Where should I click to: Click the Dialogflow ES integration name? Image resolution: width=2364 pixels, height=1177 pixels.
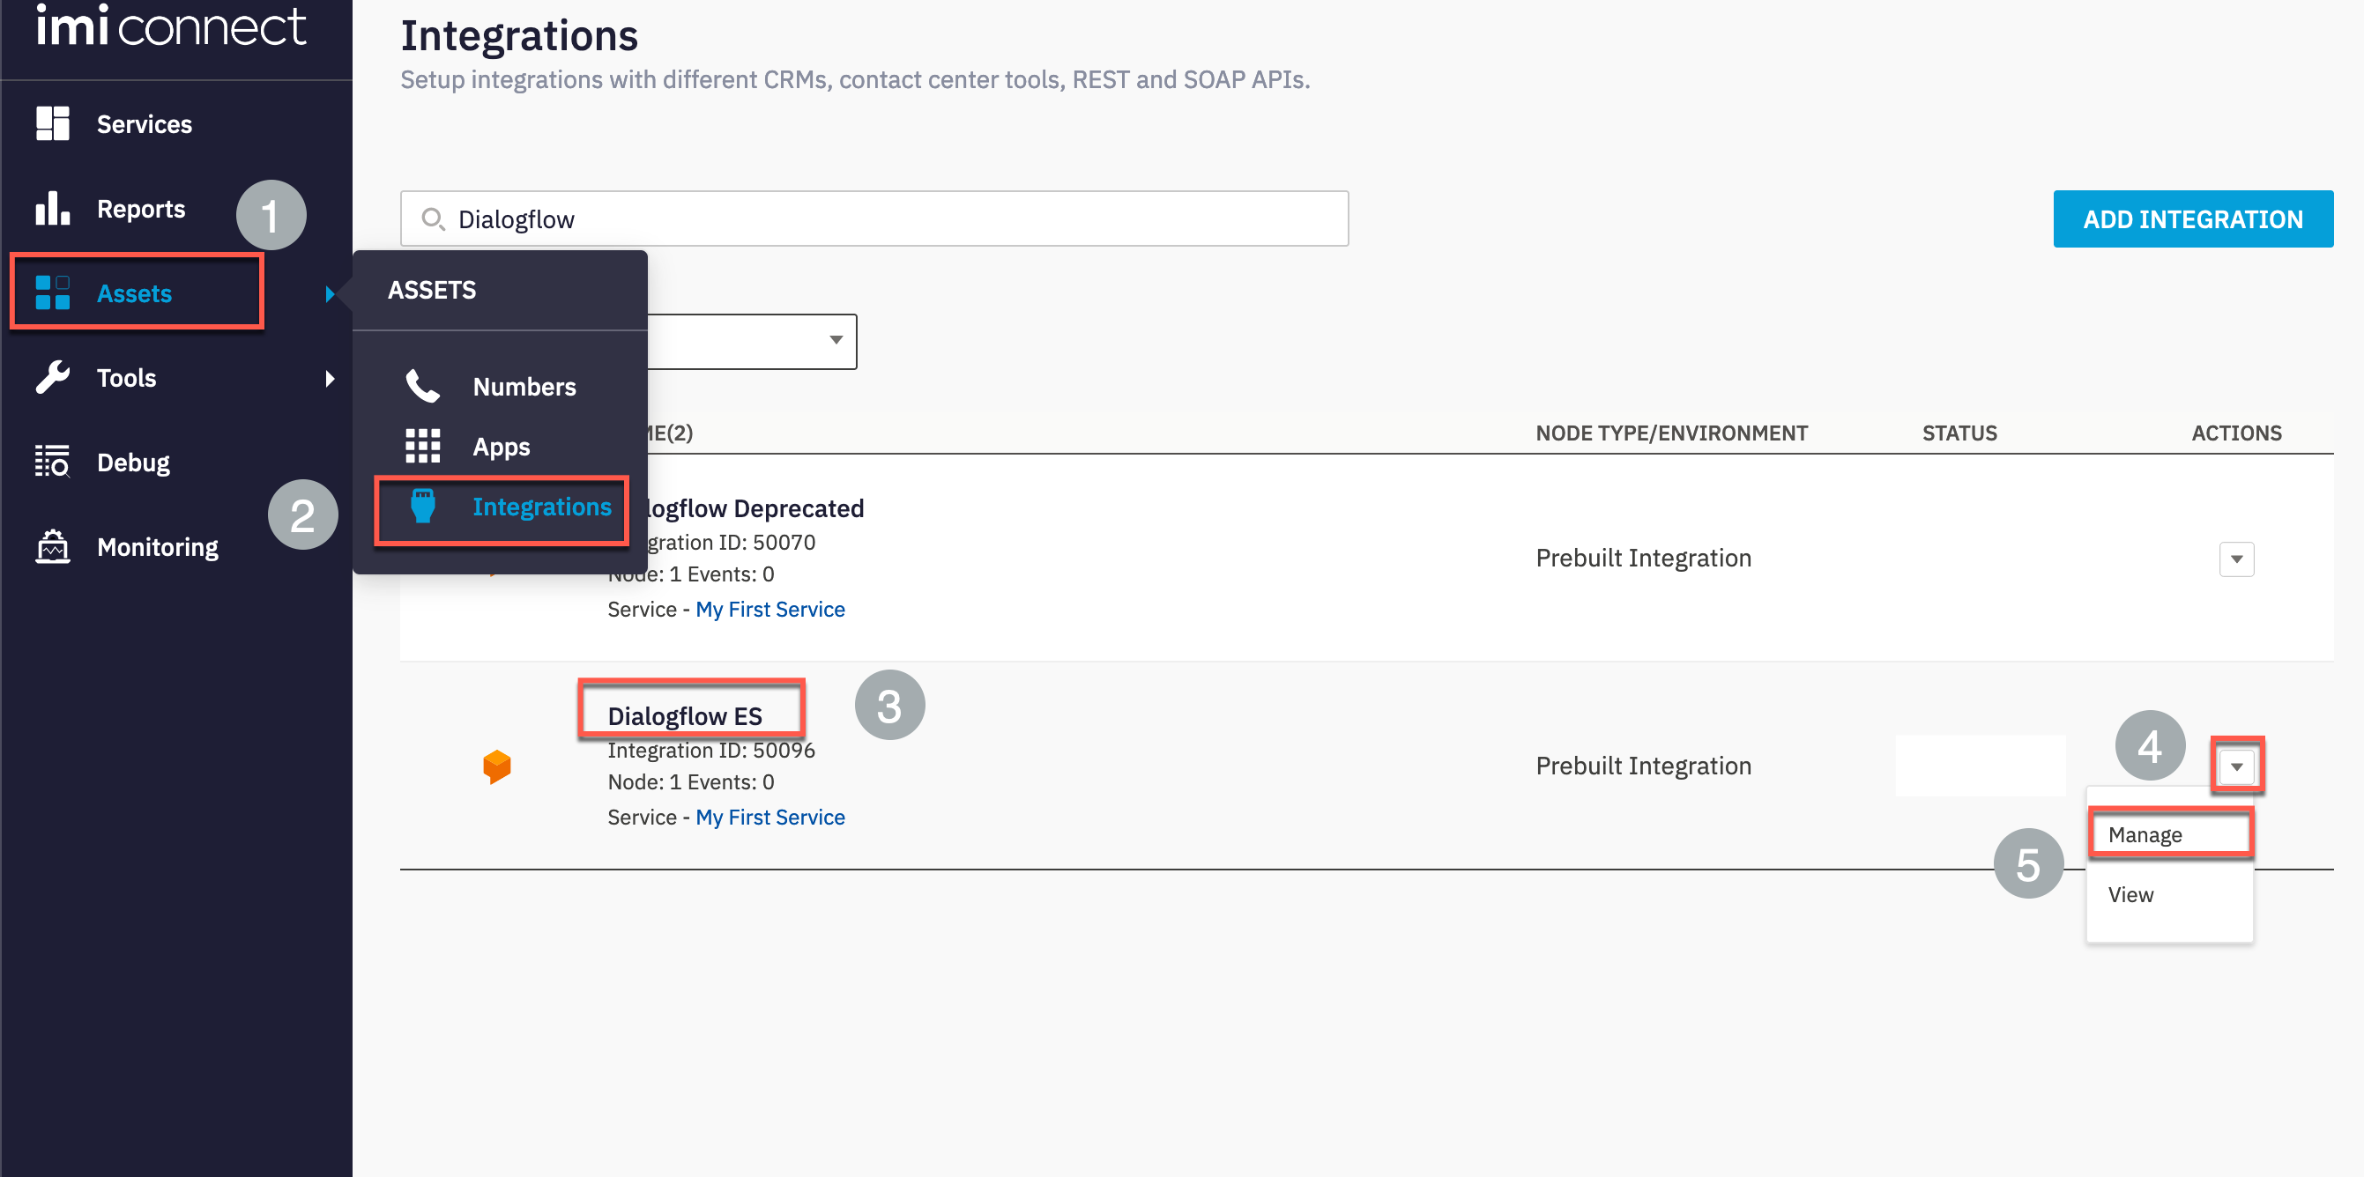[x=685, y=715]
